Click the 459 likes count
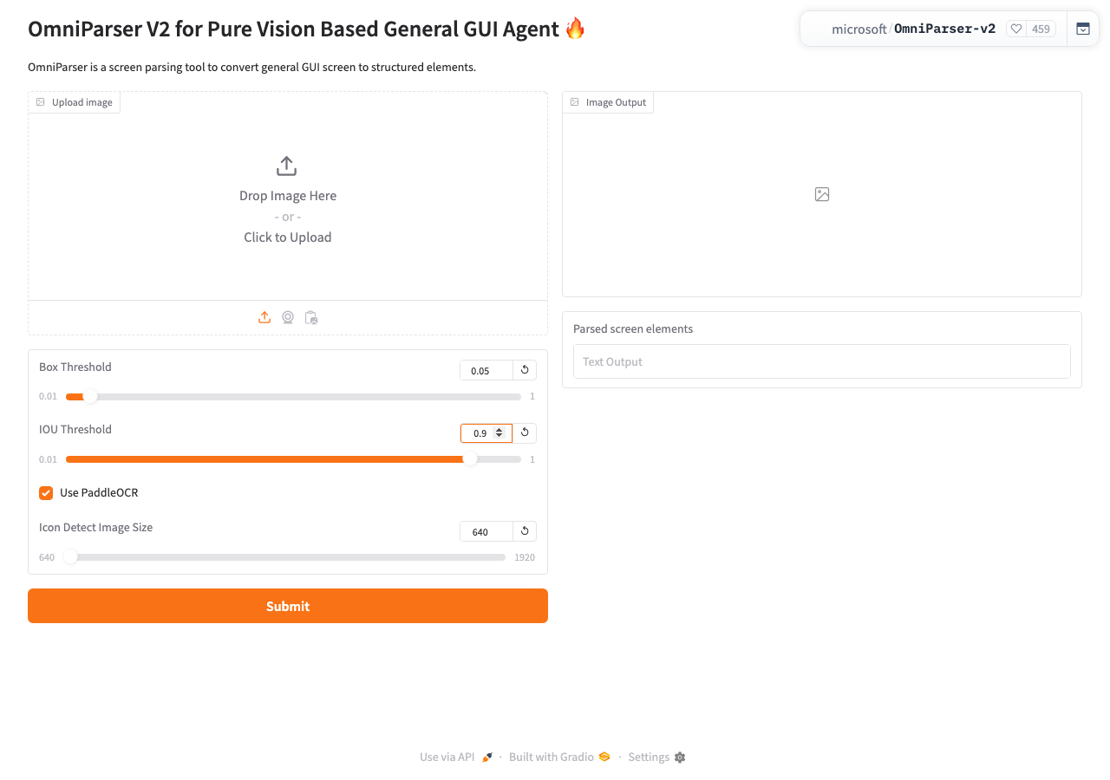Viewport: 1110px width, 780px height. 1041,29
